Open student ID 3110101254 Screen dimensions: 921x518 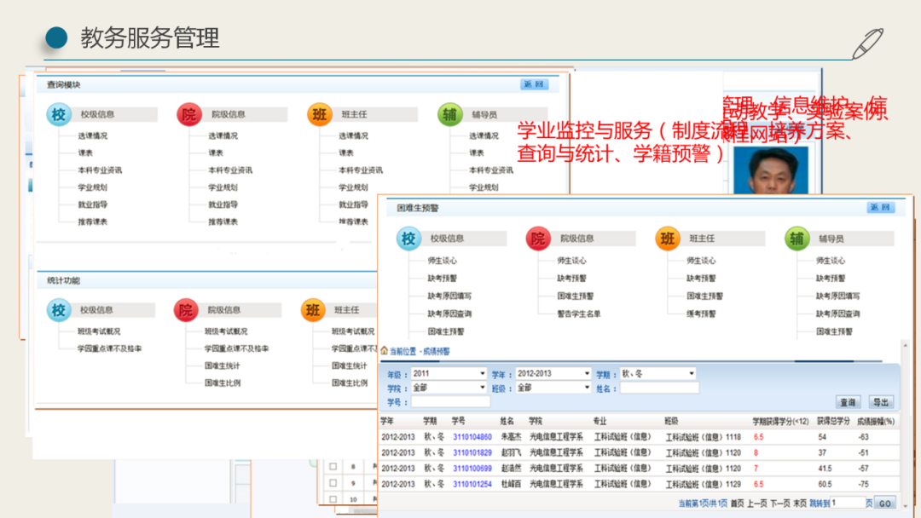pyautogui.click(x=472, y=485)
